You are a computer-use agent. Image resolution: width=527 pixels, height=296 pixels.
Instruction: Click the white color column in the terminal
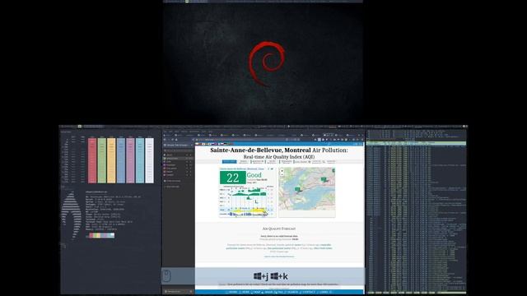point(150,160)
